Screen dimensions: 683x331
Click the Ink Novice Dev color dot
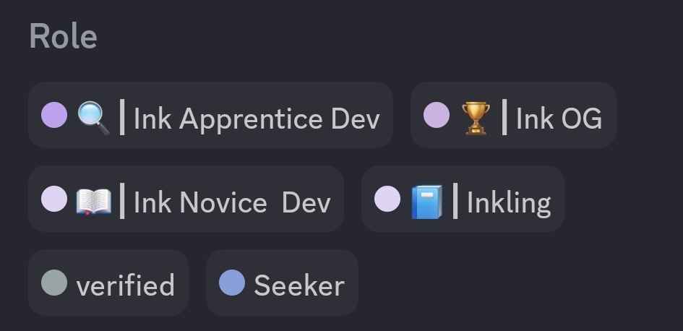(x=54, y=199)
